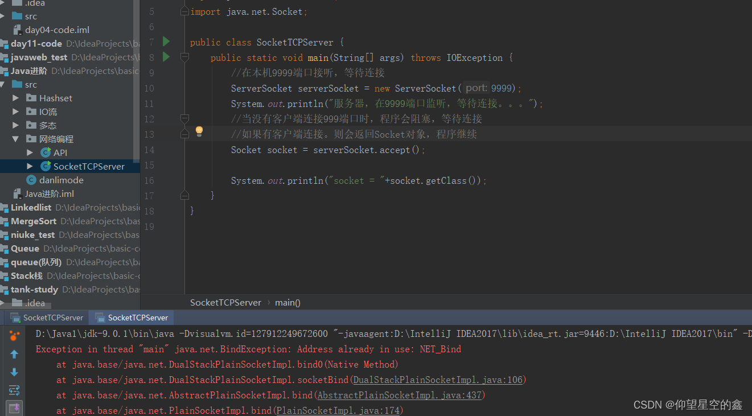The image size is (752, 416).
Task: Switch to the first SocketTCPServer run tab
Action: pyautogui.click(x=47, y=318)
